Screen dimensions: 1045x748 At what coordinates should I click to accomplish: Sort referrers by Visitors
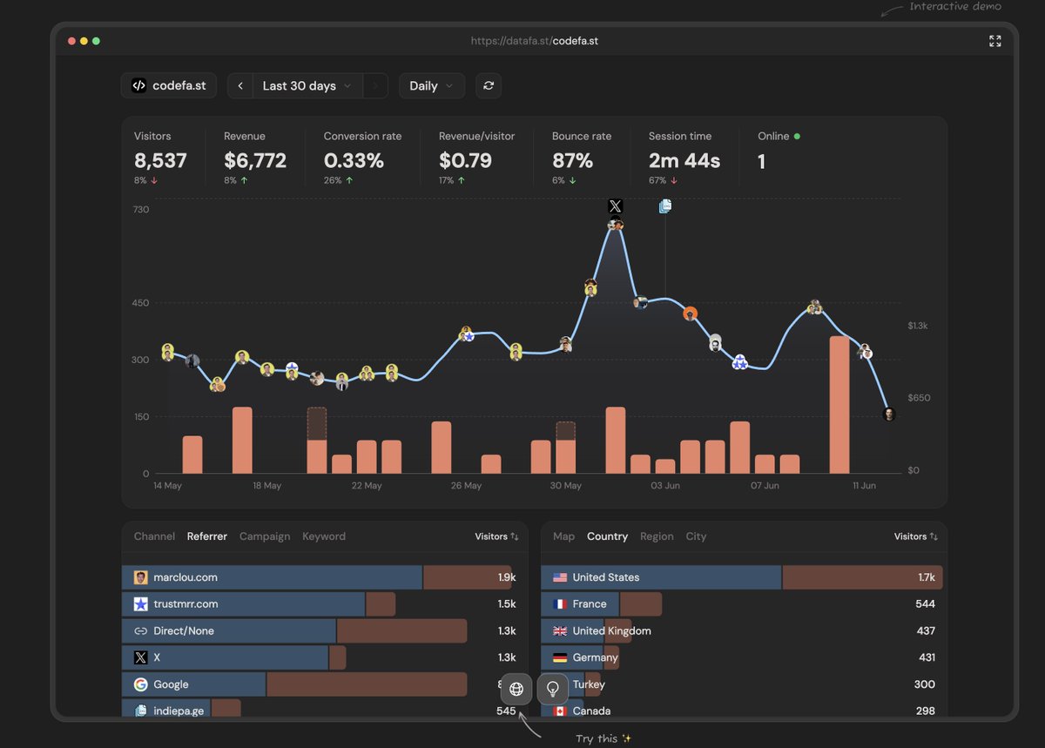tap(496, 536)
